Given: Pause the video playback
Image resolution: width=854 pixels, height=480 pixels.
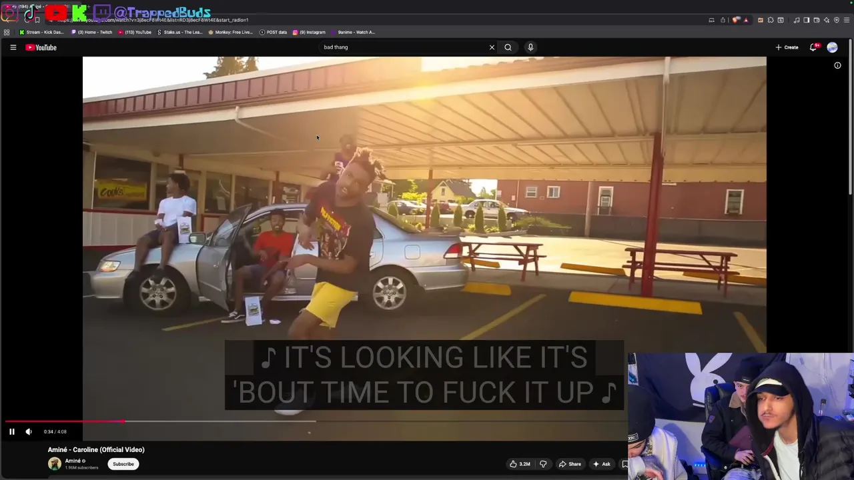Looking at the screenshot, I should 11,431.
